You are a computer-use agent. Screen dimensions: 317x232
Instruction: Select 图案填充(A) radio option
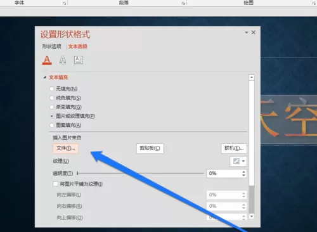[51, 125]
